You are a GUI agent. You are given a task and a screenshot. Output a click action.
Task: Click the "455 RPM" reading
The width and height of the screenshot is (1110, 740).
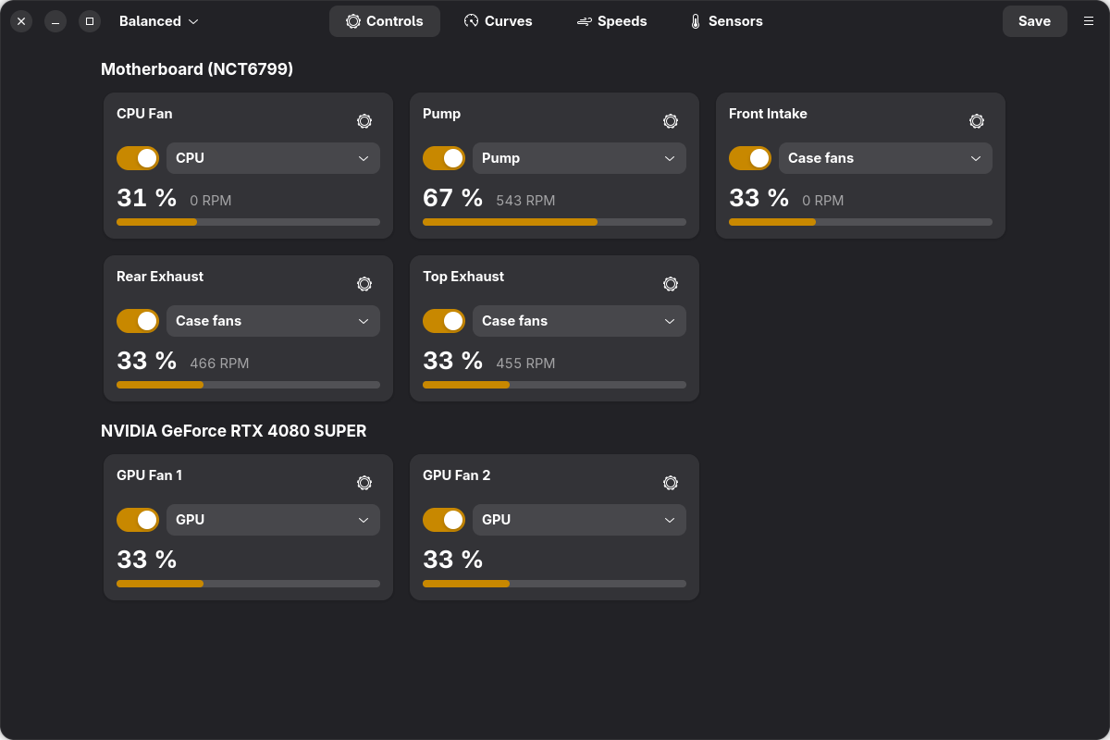[x=525, y=364]
